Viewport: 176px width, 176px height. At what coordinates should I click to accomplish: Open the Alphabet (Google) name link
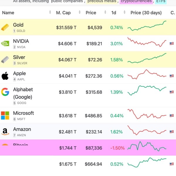coord(23,93)
